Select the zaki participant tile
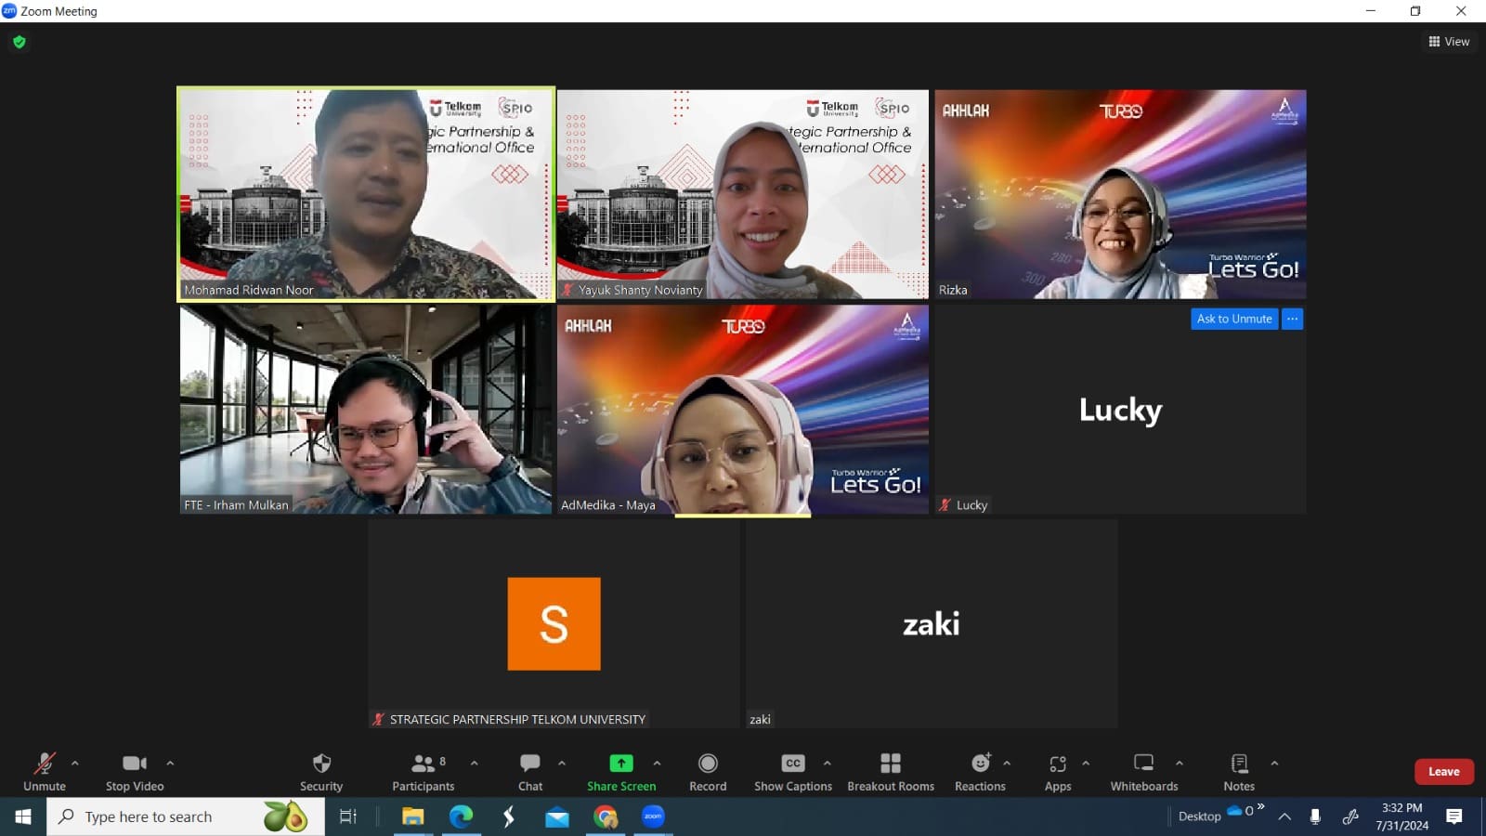The width and height of the screenshot is (1486, 836). click(x=932, y=623)
